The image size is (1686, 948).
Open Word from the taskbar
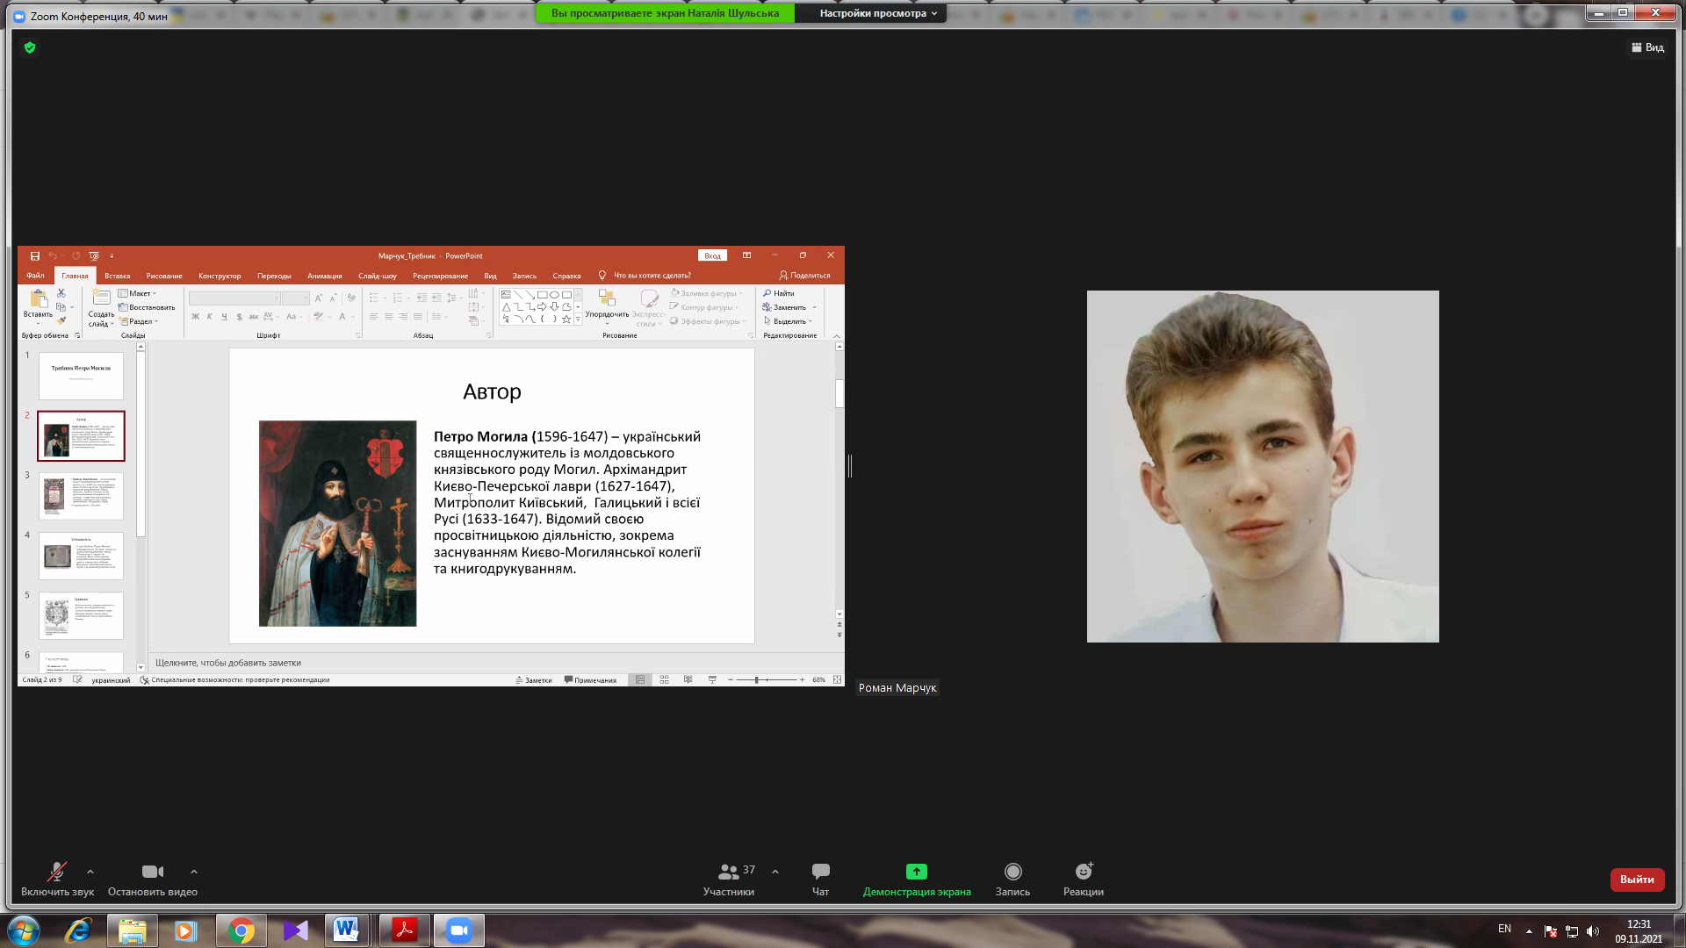pos(346,930)
